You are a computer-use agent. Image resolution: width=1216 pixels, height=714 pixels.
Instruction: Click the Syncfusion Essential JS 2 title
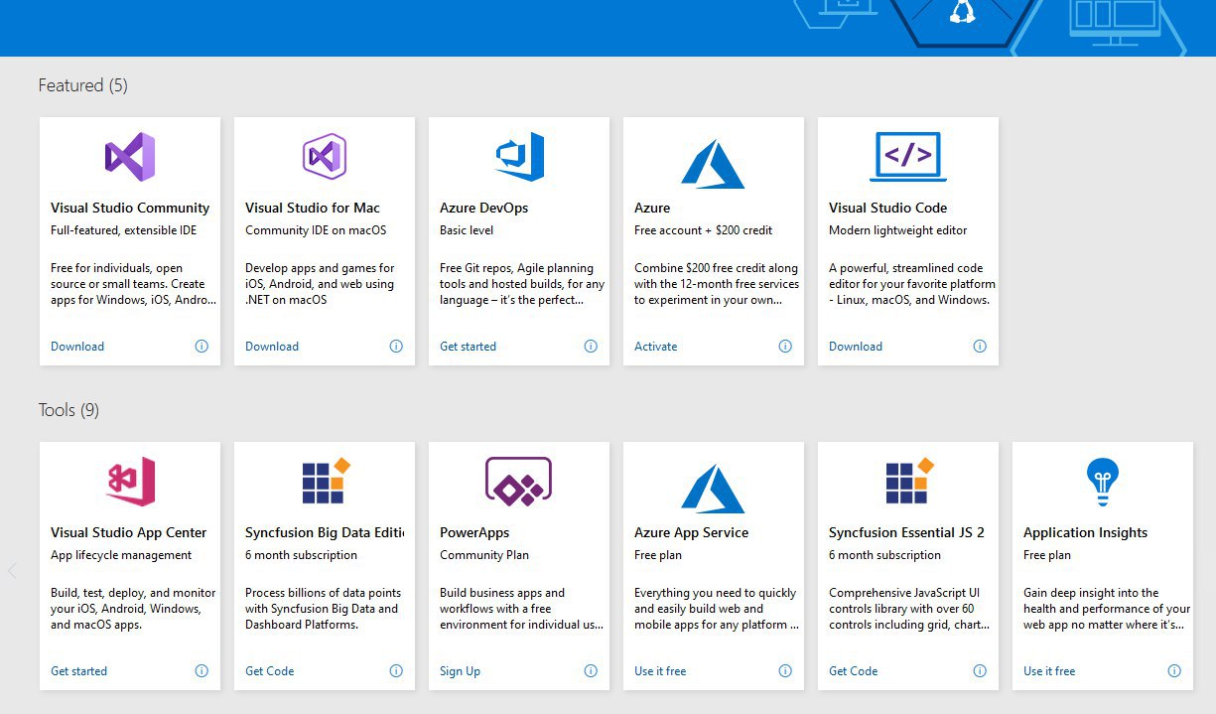(906, 532)
